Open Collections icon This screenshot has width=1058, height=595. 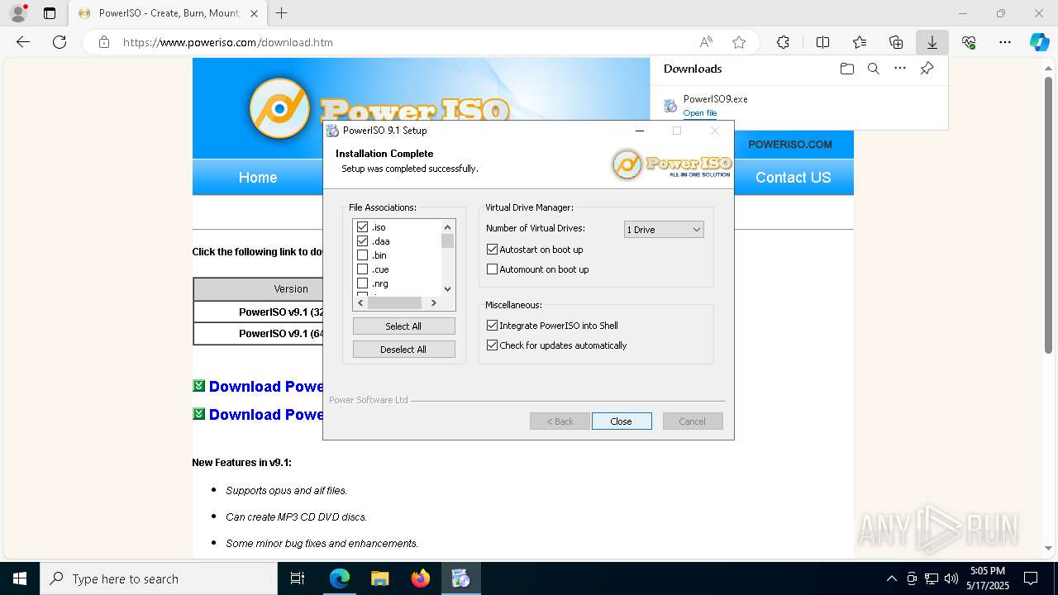(896, 42)
